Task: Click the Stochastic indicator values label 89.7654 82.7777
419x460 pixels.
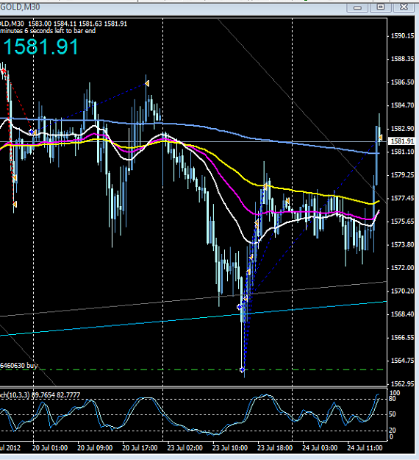Action: click(56, 395)
